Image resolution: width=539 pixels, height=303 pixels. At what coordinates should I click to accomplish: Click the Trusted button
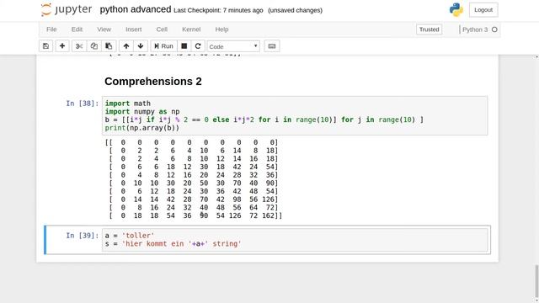coord(429,29)
